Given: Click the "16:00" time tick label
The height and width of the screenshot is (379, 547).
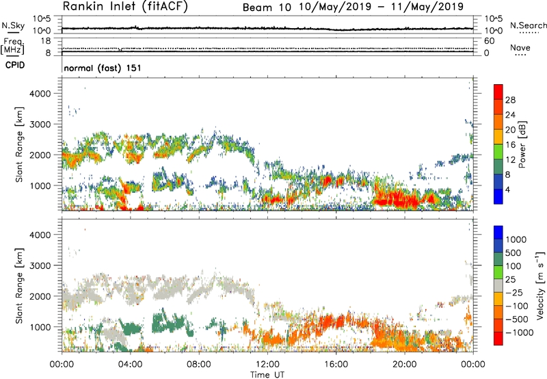Looking at the screenshot, I should (336, 365).
